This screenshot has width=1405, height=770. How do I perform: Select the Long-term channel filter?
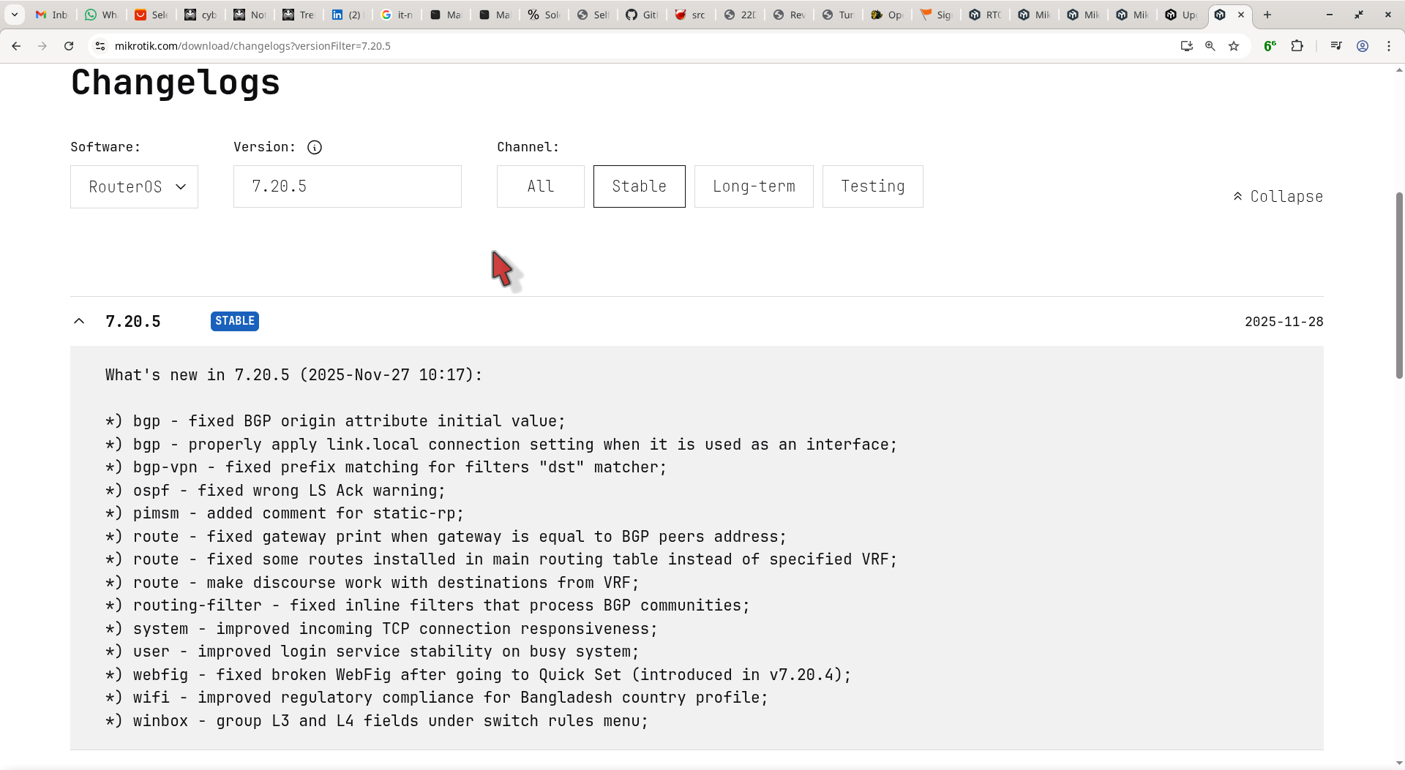753,186
